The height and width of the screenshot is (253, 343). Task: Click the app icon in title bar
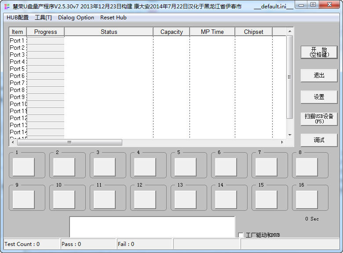pyautogui.click(x=7, y=6)
